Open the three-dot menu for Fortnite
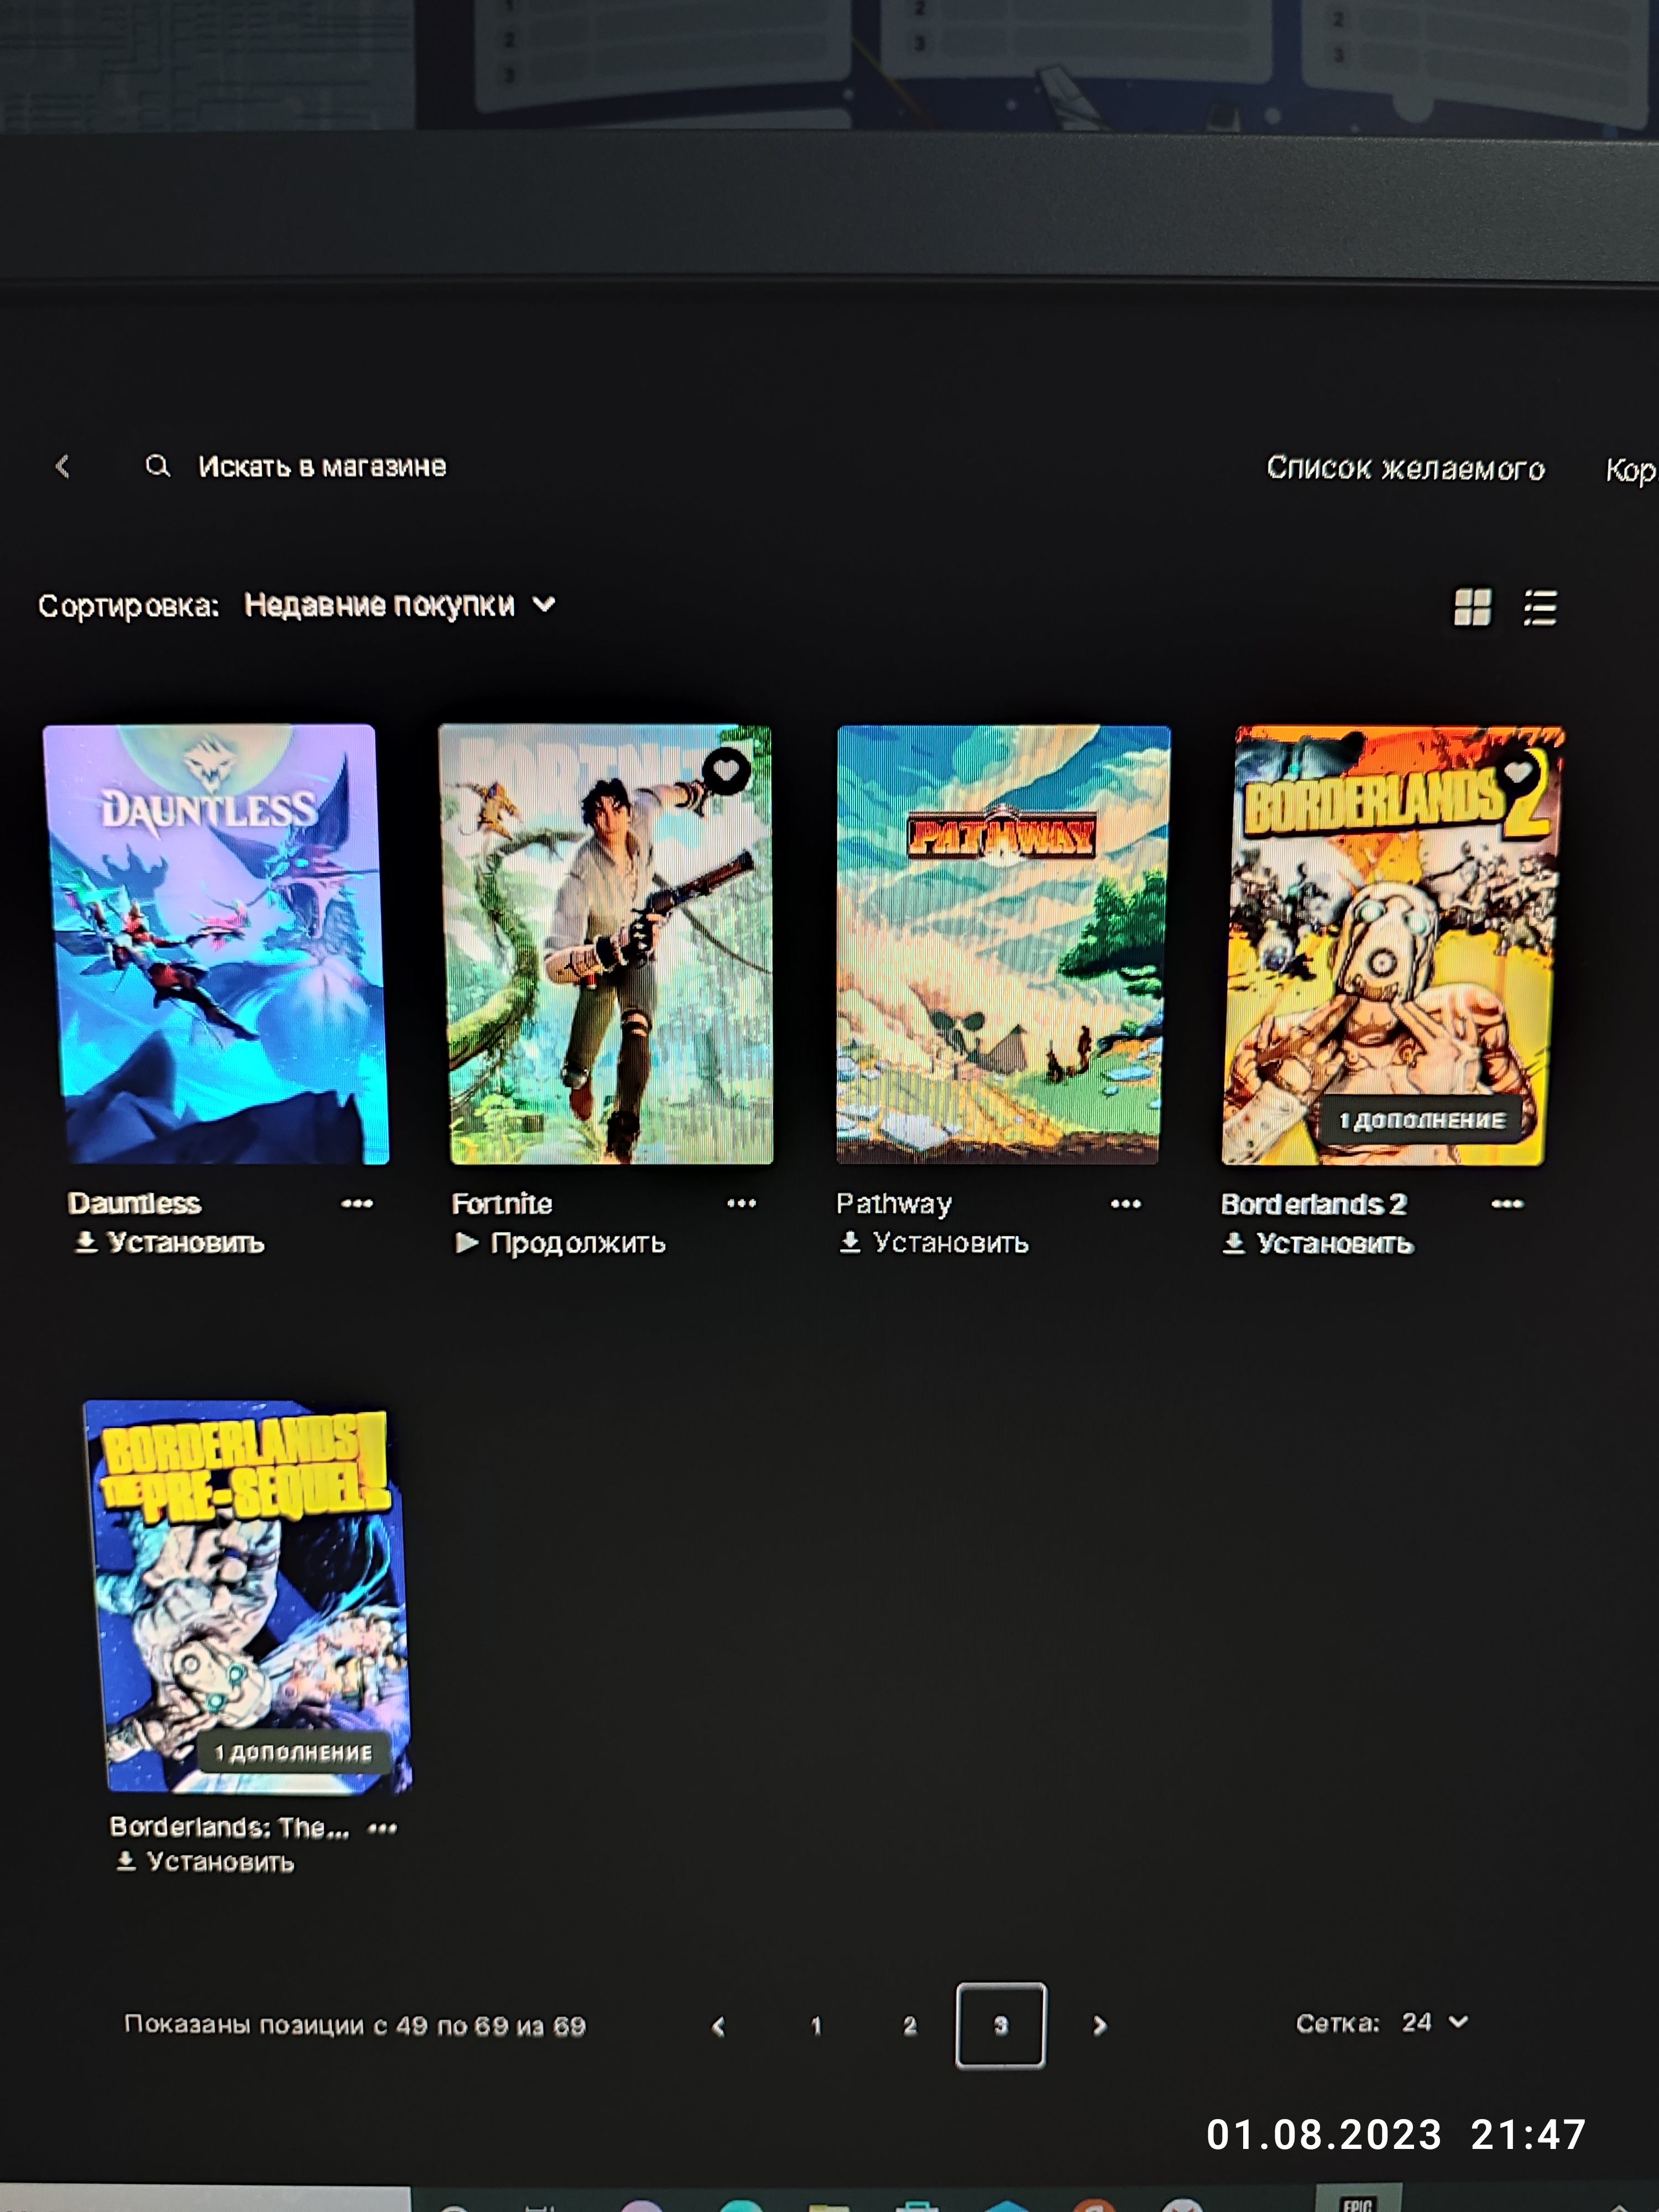The image size is (1659, 2212). (741, 1203)
